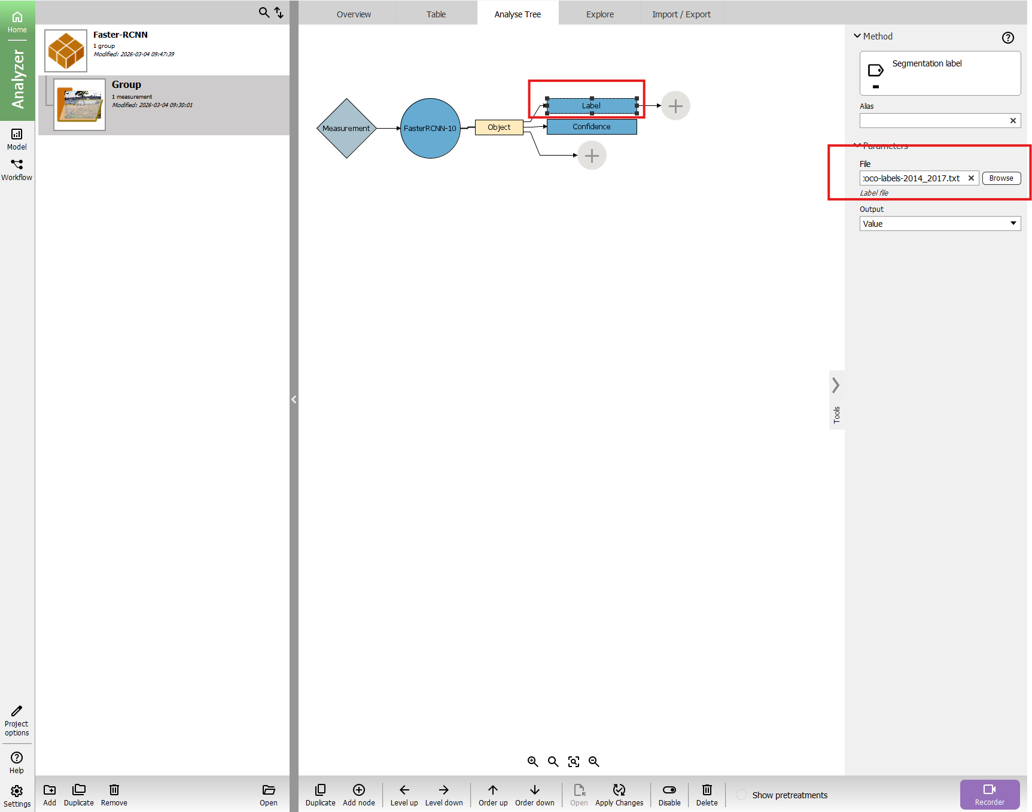Click the Order down arrow
Screen dimensions: 1032x812
click(x=534, y=790)
